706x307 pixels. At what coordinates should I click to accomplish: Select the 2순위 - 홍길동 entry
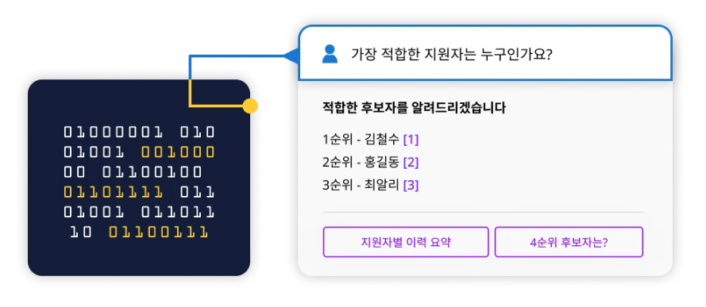tap(361, 163)
